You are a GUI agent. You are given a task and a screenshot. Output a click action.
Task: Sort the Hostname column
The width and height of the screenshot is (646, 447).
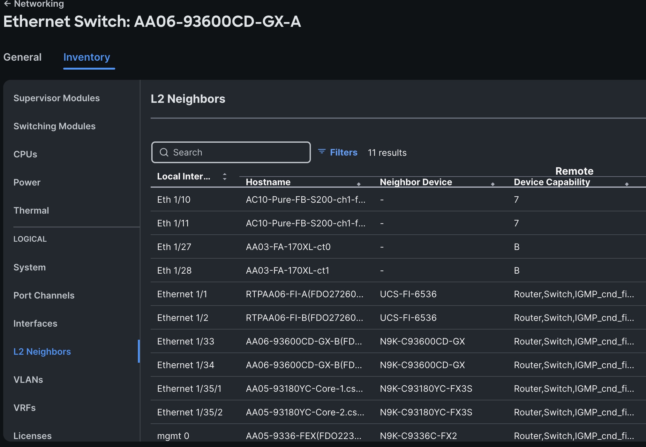point(358,184)
